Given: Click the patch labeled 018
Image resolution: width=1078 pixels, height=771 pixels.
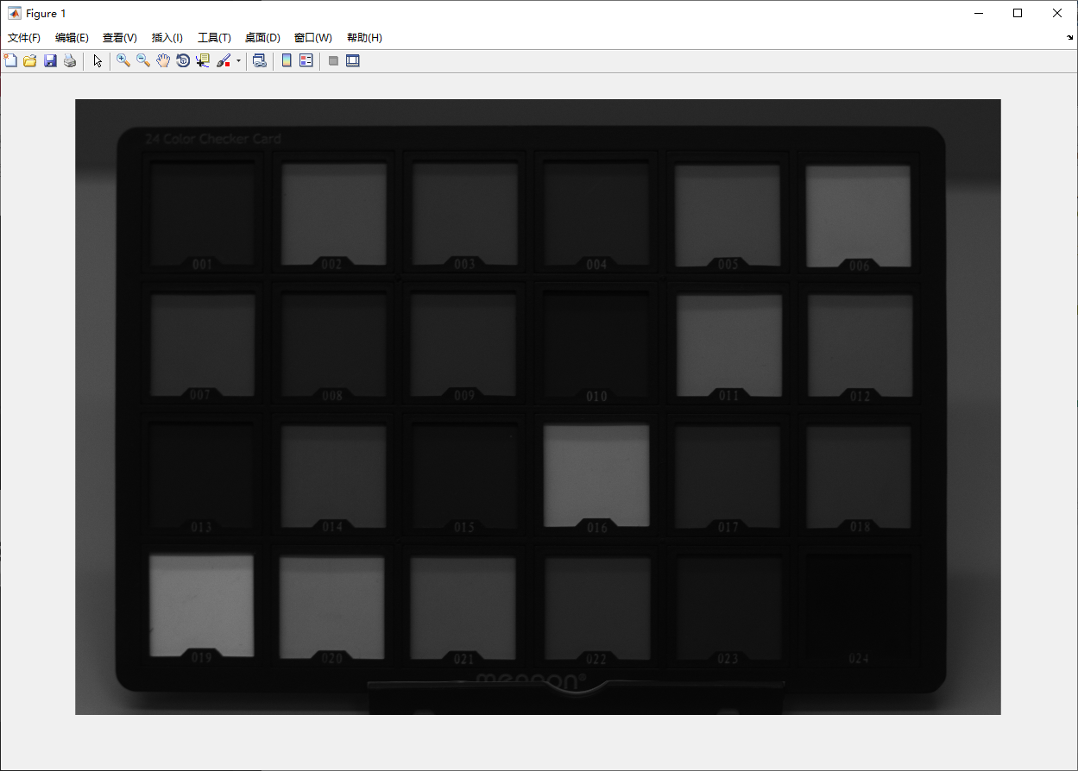Looking at the screenshot, I should 859,477.
